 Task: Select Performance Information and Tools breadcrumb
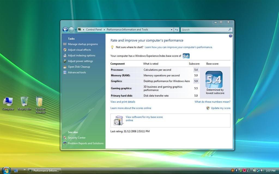coord(127,29)
